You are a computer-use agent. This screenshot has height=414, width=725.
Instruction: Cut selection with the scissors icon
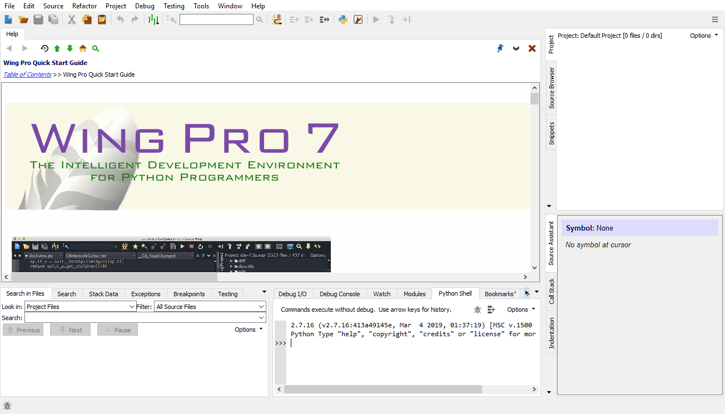click(x=72, y=19)
